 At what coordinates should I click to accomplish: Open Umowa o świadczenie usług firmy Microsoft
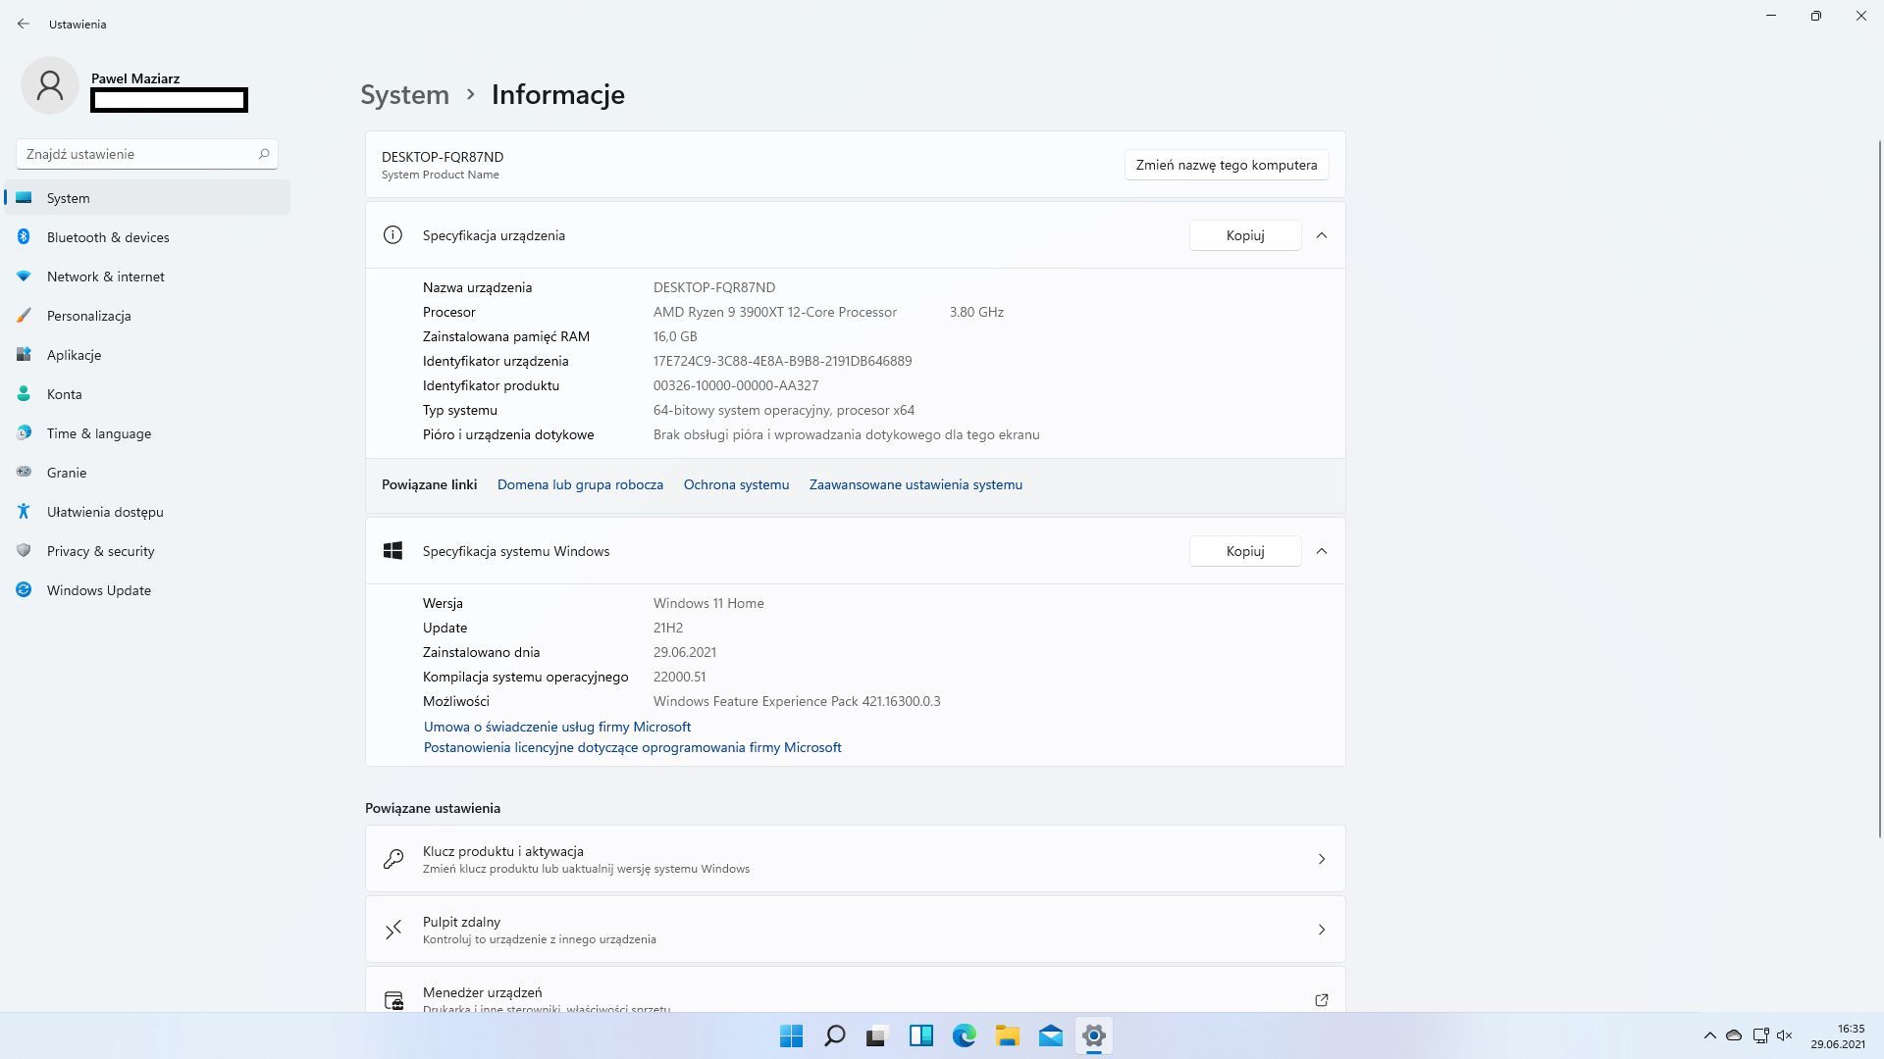(557, 727)
